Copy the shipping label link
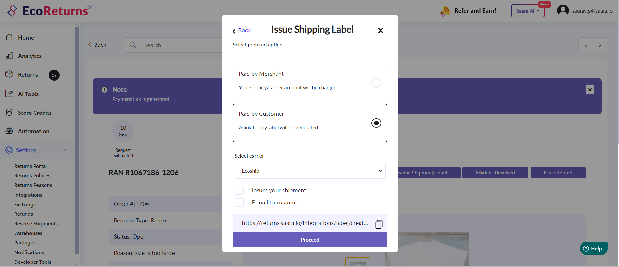 click(x=379, y=224)
